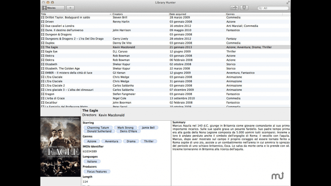This screenshot has width=331, height=186.
Task: Click film icon beside Dune. Il destino dell'universo
Action: (43, 30)
